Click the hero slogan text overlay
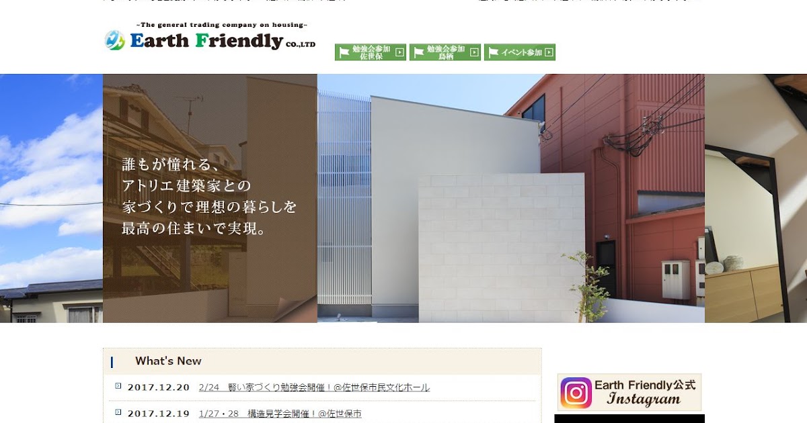The height and width of the screenshot is (423, 807). pos(209,196)
